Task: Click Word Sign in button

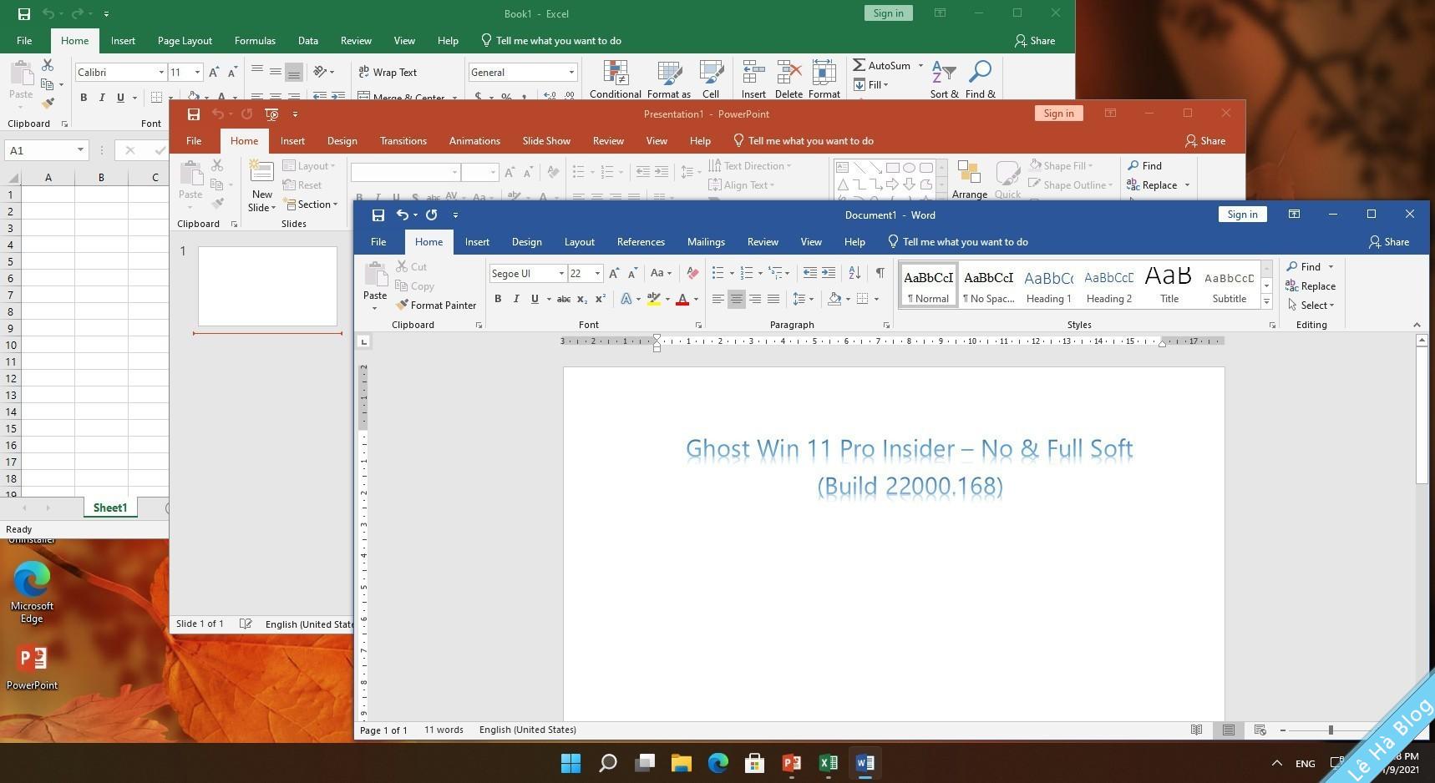Action: (x=1242, y=215)
